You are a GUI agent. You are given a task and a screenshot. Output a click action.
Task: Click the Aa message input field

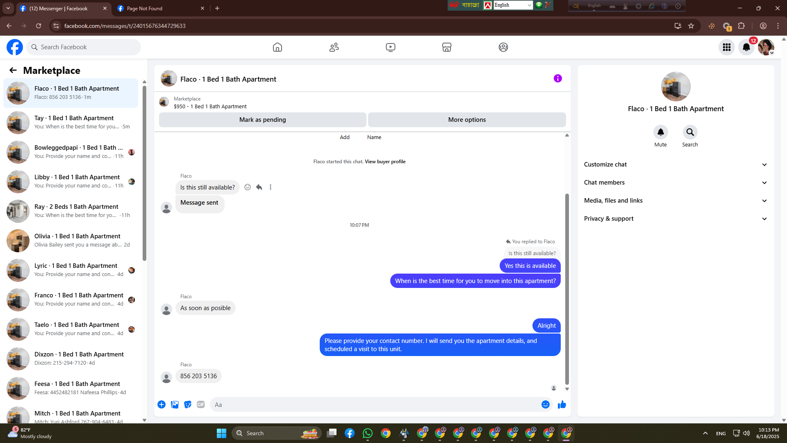(375, 404)
